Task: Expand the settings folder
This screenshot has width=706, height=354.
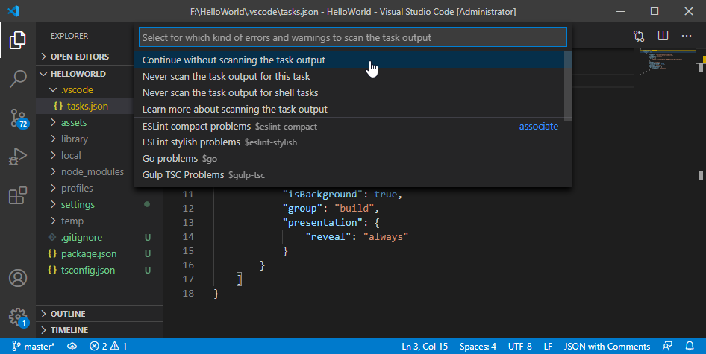Action: 78,204
